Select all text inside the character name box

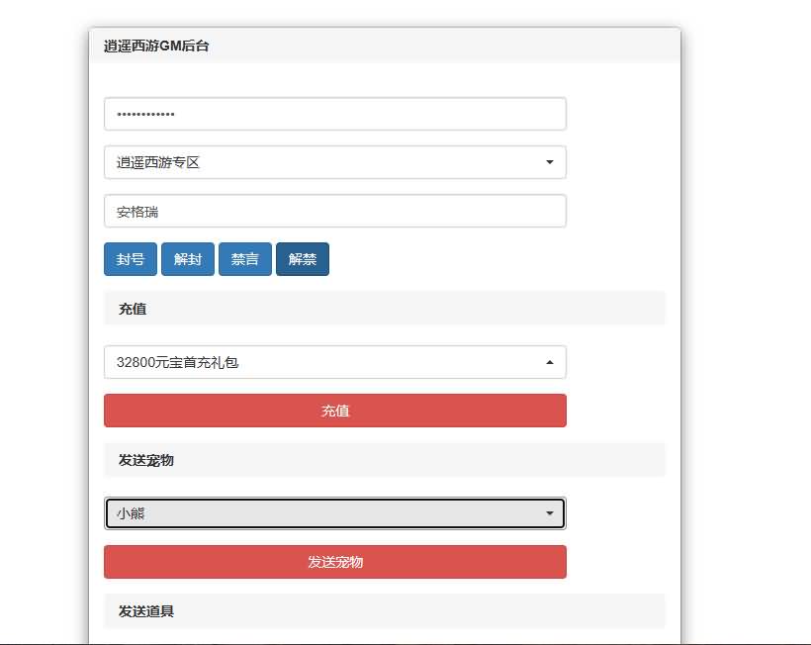[x=334, y=211]
